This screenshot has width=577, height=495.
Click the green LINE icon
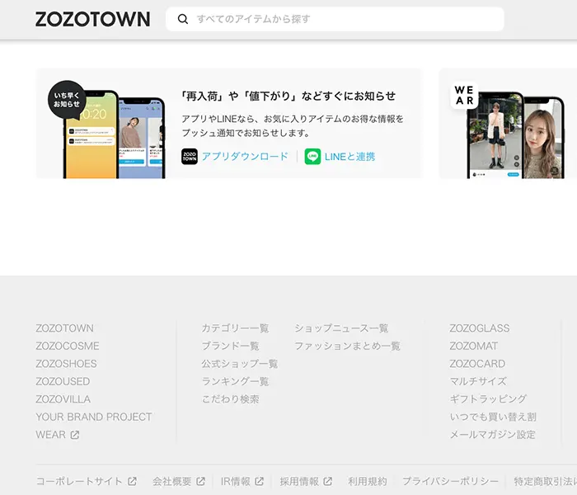tap(312, 157)
